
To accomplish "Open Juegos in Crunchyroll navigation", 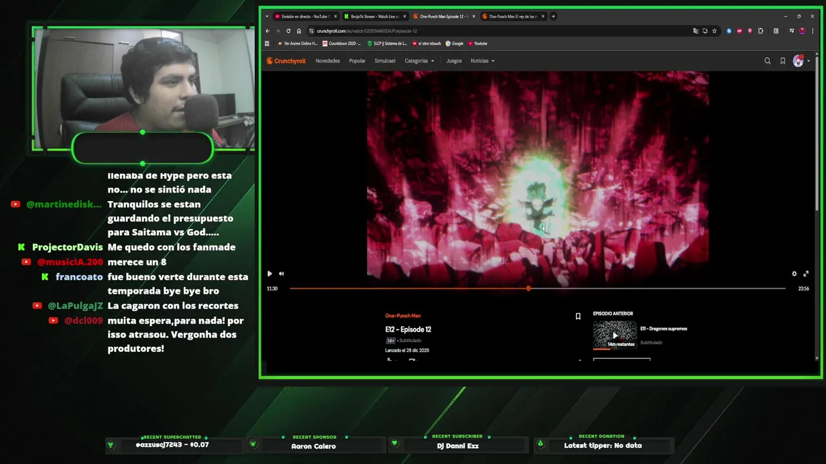I will point(454,61).
